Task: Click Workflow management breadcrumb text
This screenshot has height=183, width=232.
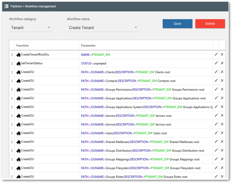Action: point(40,6)
